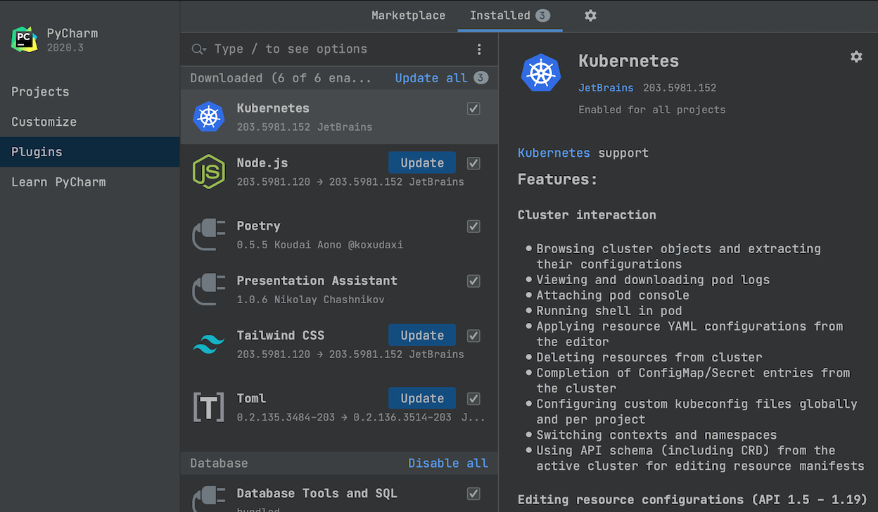The height and width of the screenshot is (512, 878).
Task: Click the 'Attaching pod console' bullet
Action: 613,295
